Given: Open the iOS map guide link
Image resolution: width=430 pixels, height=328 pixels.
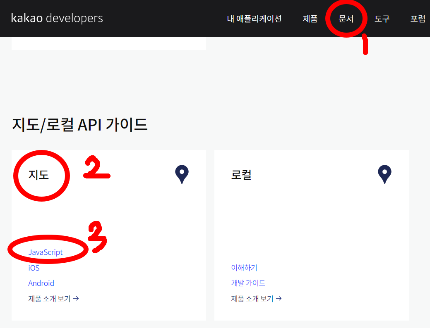Looking at the screenshot, I should click(34, 268).
